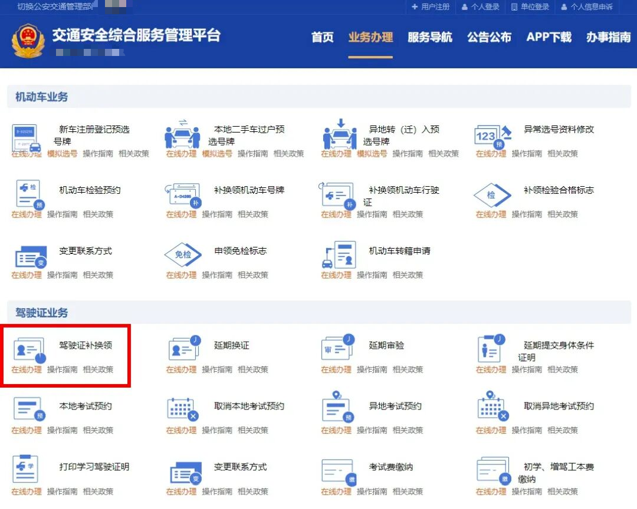Viewport: 637px width, 509px height.
Task: Click the police badge emblem logo
Action: pos(28,41)
